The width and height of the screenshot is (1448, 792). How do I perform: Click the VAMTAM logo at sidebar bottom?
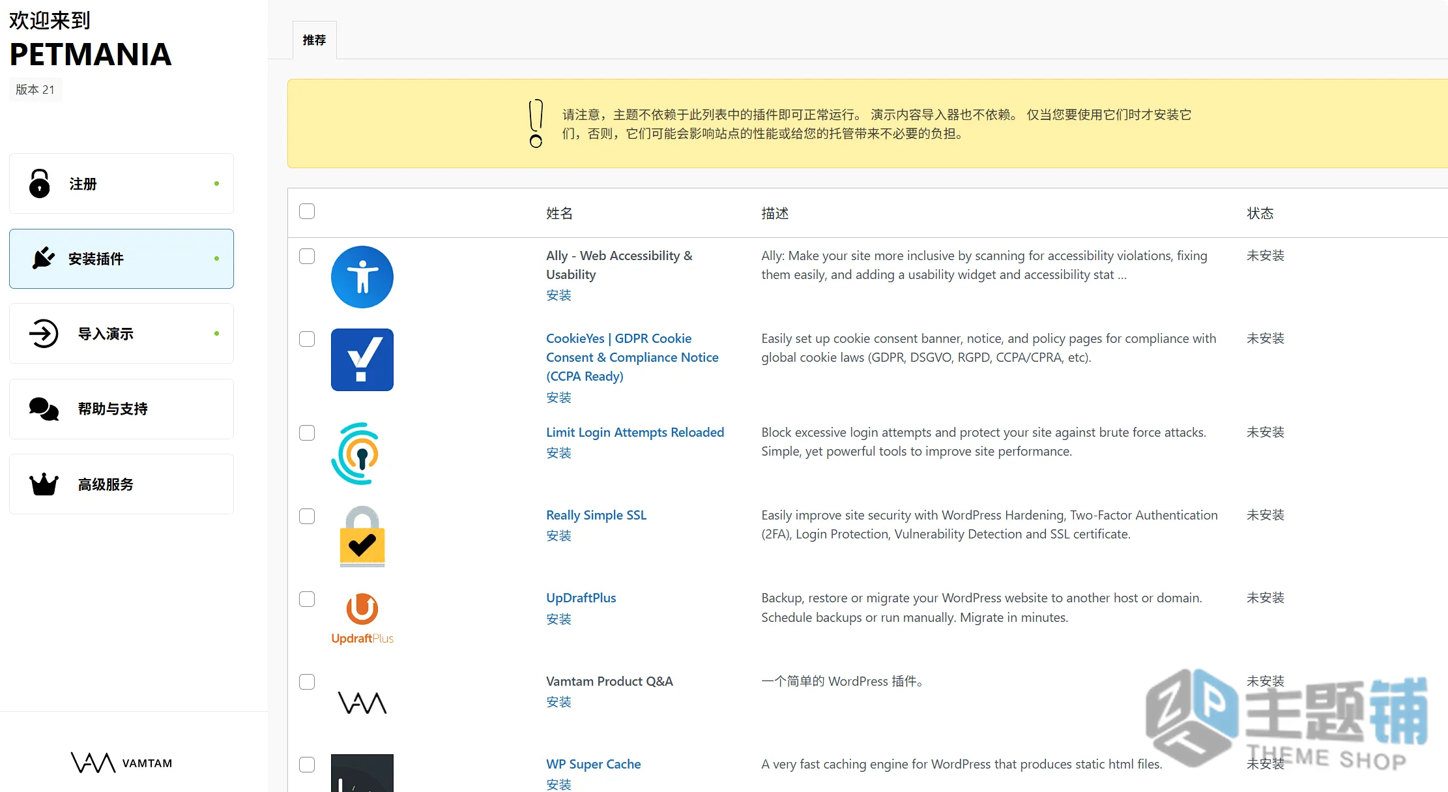[121, 763]
